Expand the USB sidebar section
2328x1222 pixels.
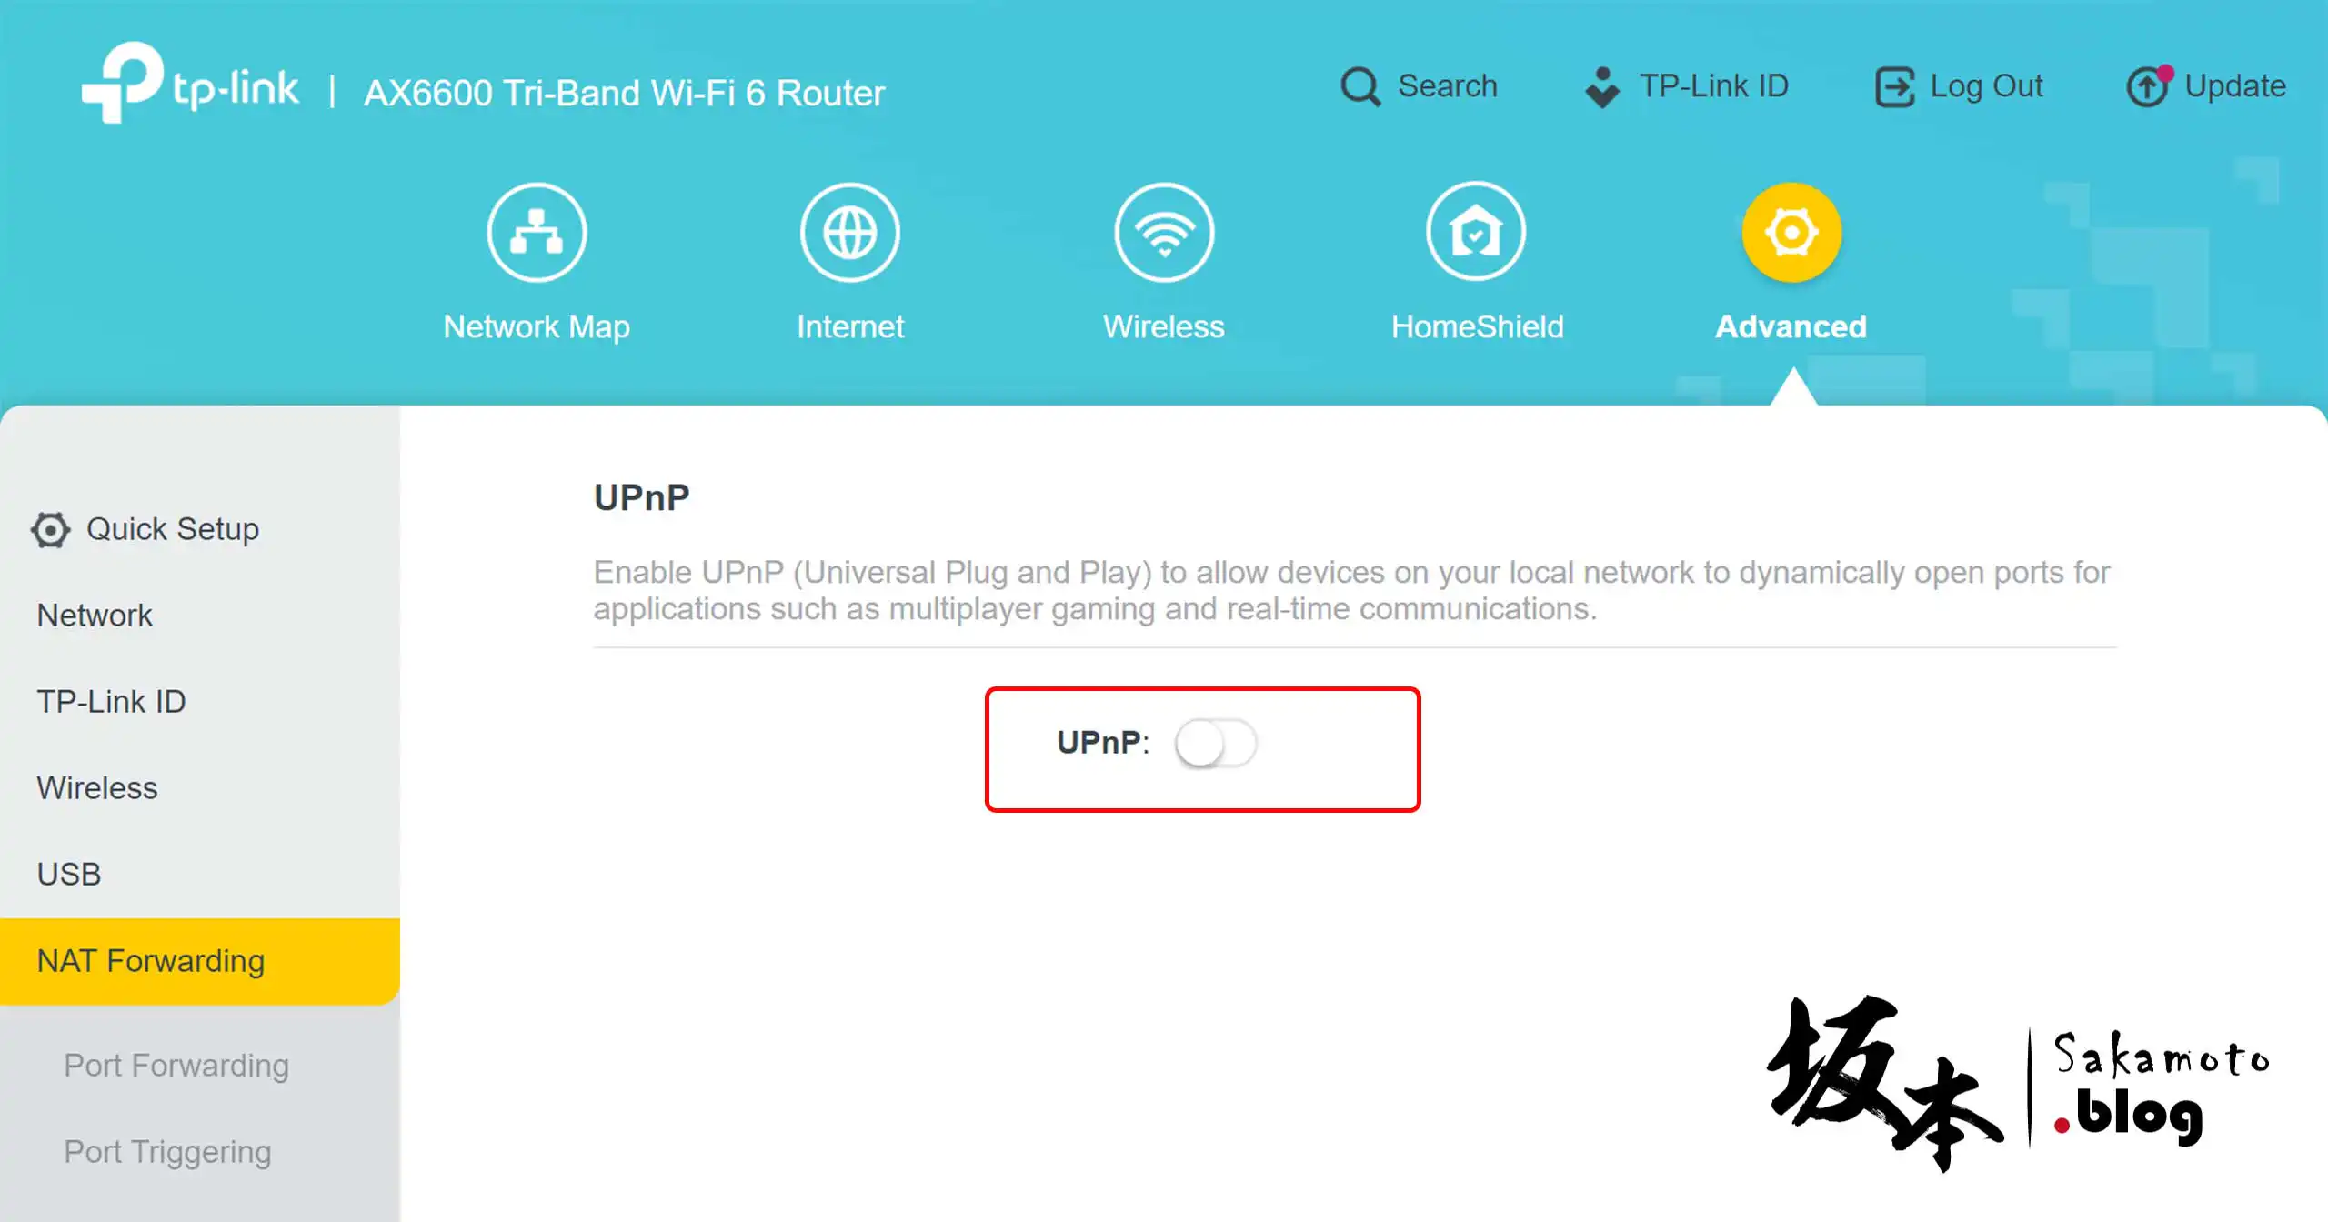69,875
